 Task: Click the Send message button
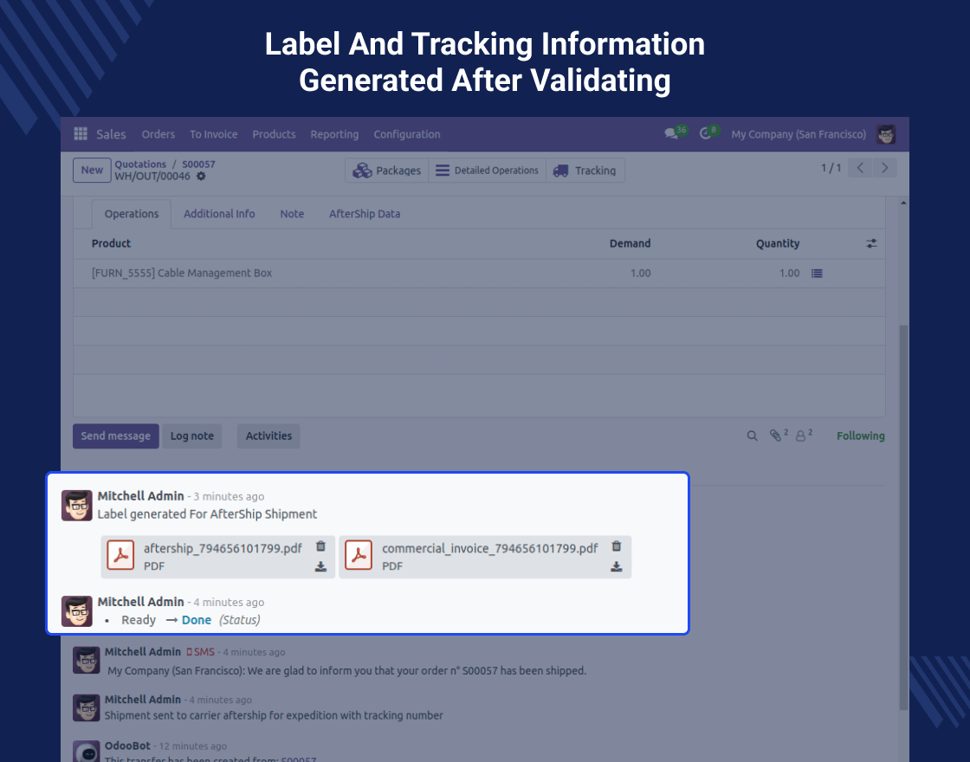pos(116,436)
